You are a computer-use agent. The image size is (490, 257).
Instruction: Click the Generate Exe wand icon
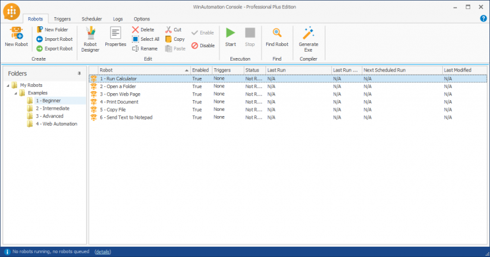(308, 33)
